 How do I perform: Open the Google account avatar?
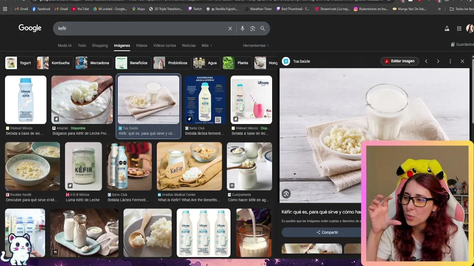pos(470,28)
